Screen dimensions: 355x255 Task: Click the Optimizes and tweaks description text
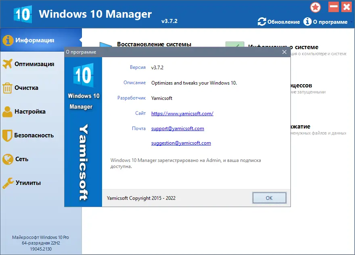194,83
